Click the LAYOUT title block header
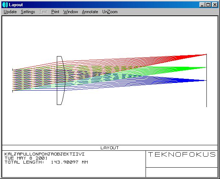 pos(110,148)
